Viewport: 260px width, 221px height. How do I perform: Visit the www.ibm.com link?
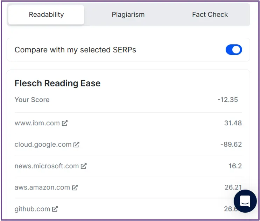click(x=37, y=123)
